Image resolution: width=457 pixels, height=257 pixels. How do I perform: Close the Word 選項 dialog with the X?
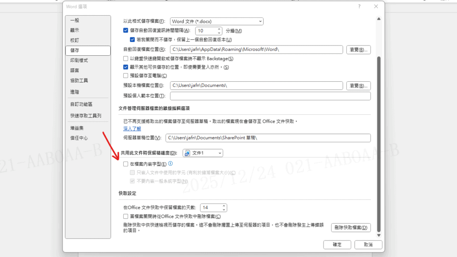click(376, 7)
